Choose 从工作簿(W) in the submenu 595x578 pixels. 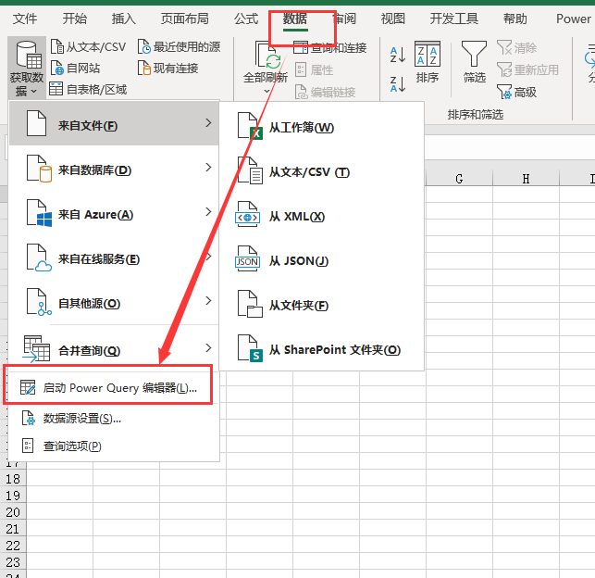[321, 127]
